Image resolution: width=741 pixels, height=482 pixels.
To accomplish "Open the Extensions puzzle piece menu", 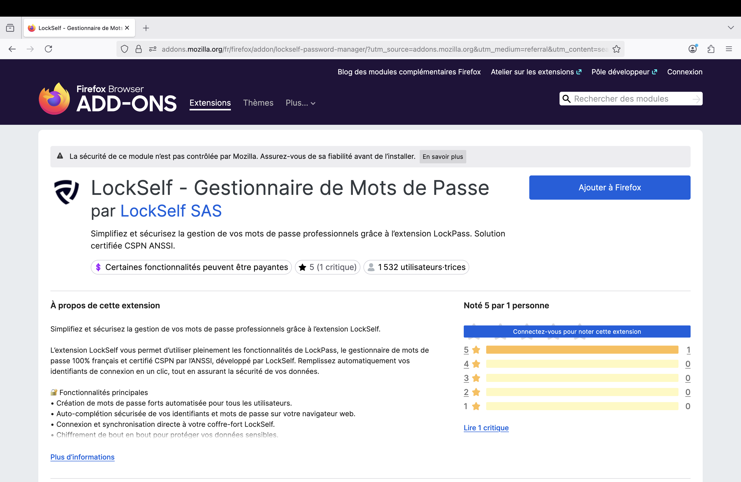I will [711, 49].
